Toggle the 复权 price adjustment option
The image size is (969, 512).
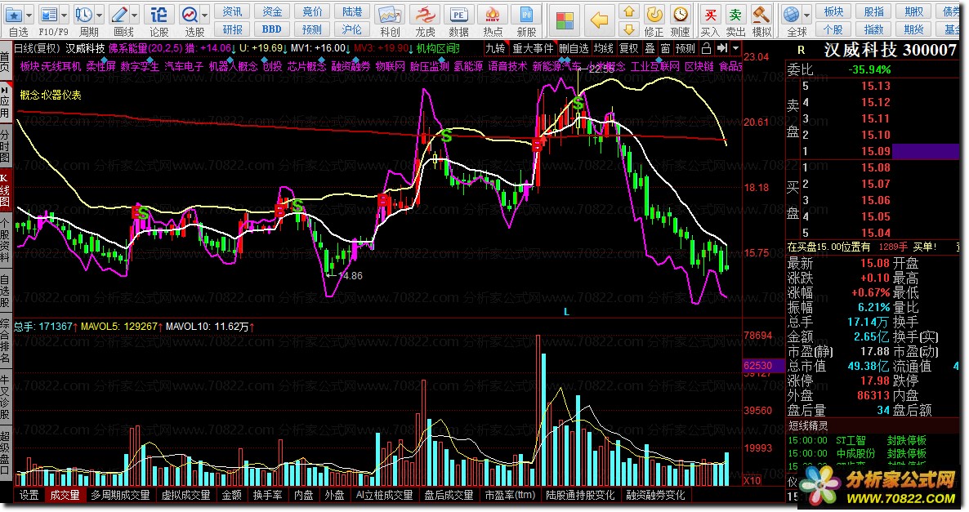629,48
